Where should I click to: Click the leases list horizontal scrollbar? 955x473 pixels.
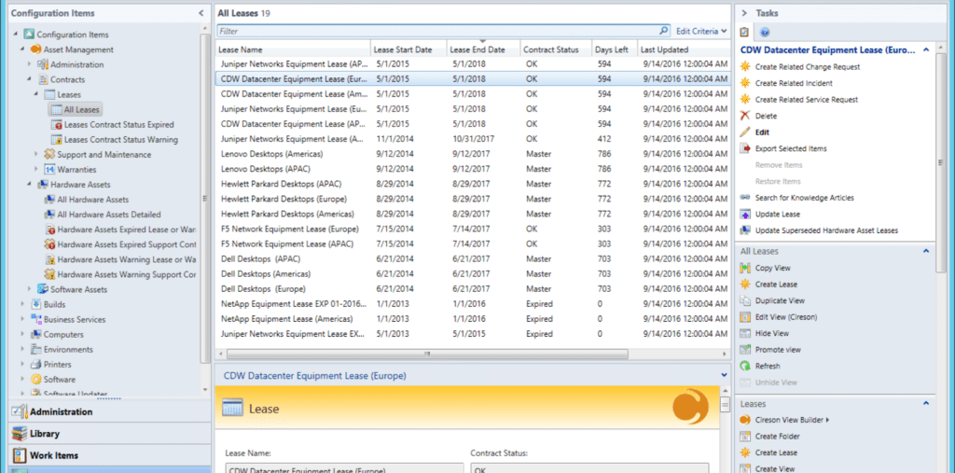pos(427,354)
